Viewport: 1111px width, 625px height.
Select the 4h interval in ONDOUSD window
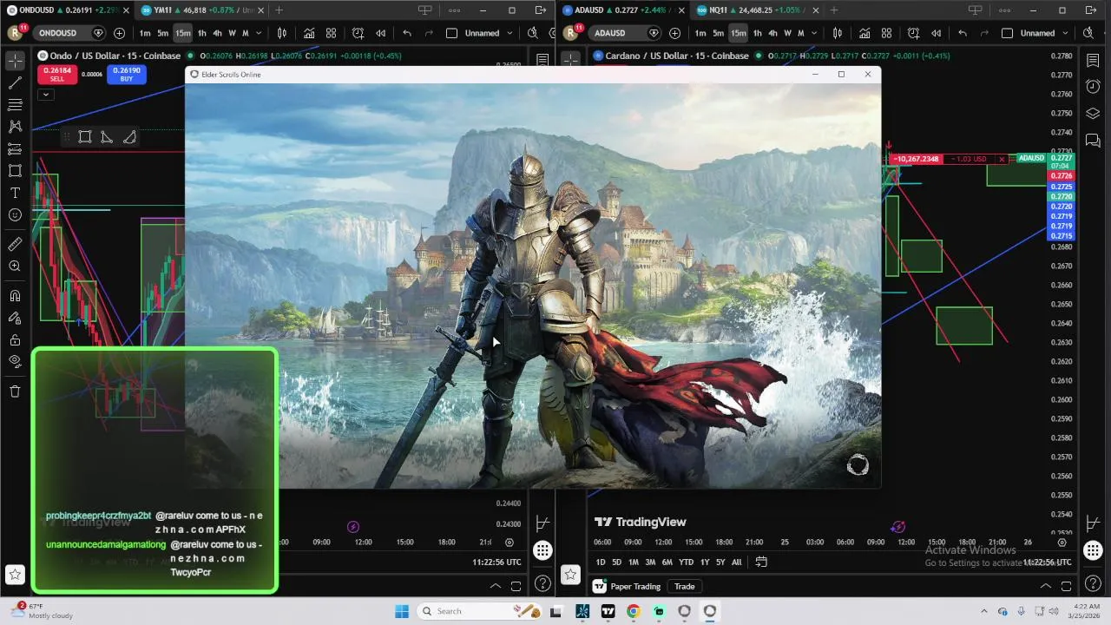217,33
